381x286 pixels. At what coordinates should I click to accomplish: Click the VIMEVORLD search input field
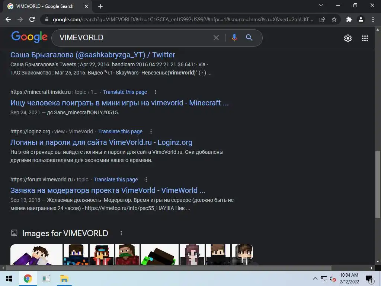tap(134, 38)
